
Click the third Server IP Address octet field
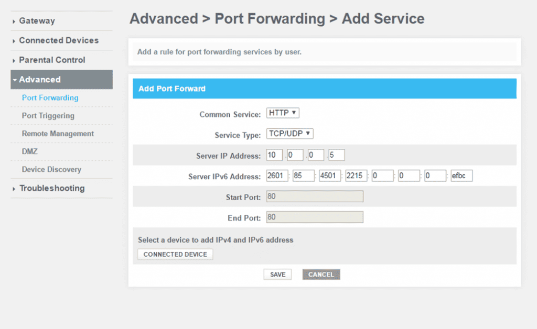tap(316, 155)
